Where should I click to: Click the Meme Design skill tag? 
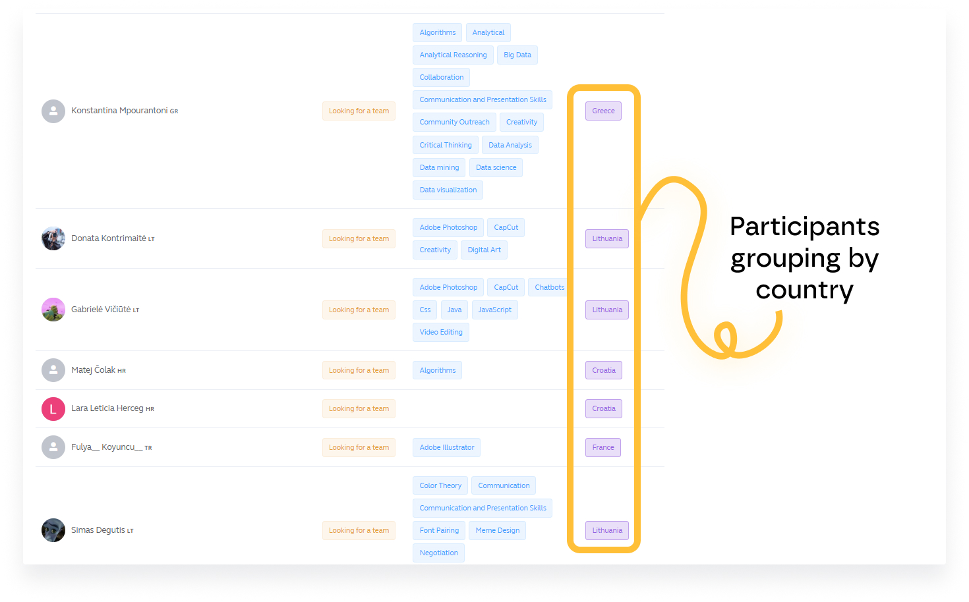point(497,531)
